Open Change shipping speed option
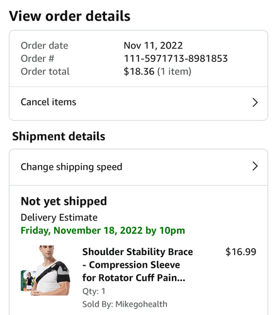 (x=138, y=167)
